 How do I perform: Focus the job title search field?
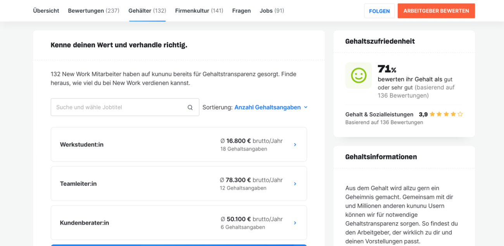tap(125, 107)
